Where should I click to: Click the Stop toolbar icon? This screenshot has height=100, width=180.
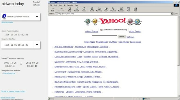click(70, 9)
